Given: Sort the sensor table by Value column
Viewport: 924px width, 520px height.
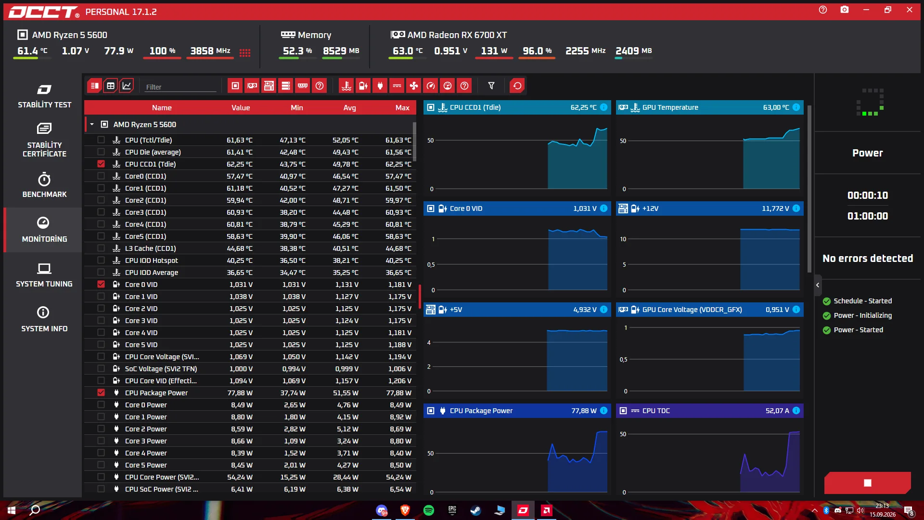Looking at the screenshot, I should (241, 108).
